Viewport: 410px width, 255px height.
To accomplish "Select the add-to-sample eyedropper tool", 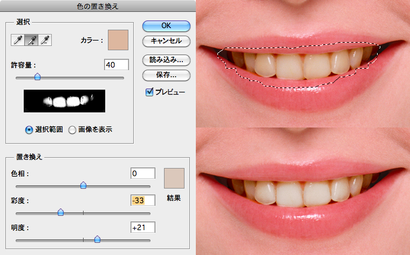I will pos(31,40).
